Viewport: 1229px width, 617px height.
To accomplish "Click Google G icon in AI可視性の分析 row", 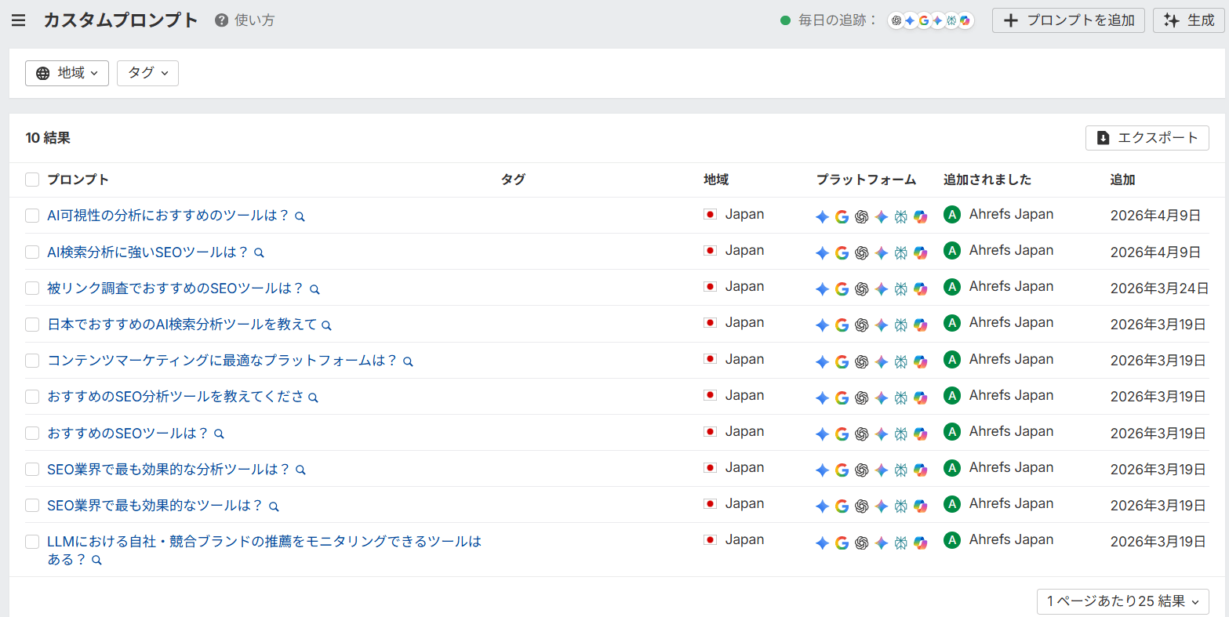I will coord(842,217).
